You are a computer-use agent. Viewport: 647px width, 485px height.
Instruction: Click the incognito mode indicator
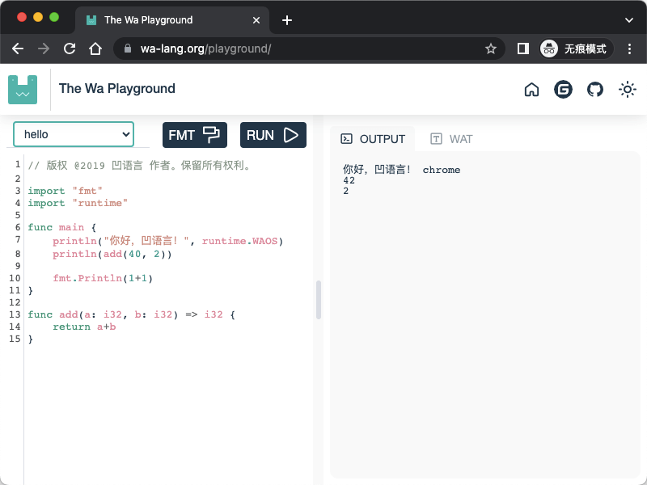(x=576, y=48)
